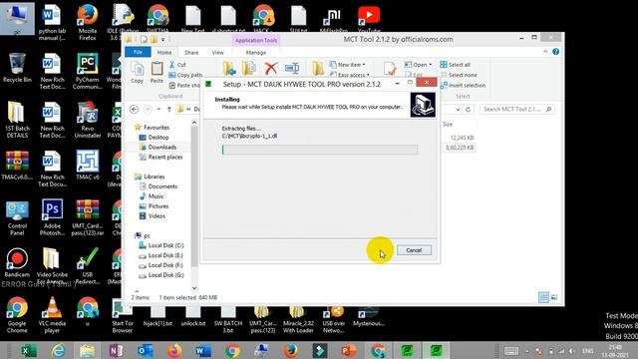Click Cut in the Clipboard group
638x359 pixels.
tap(177, 65)
